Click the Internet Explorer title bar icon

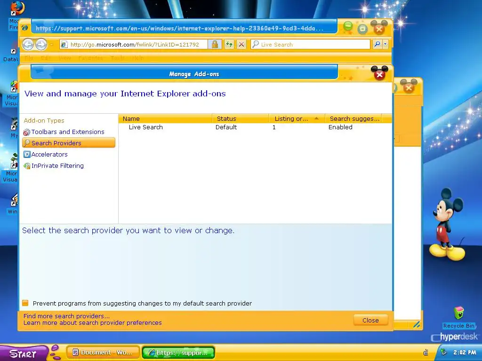coord(25,28)
